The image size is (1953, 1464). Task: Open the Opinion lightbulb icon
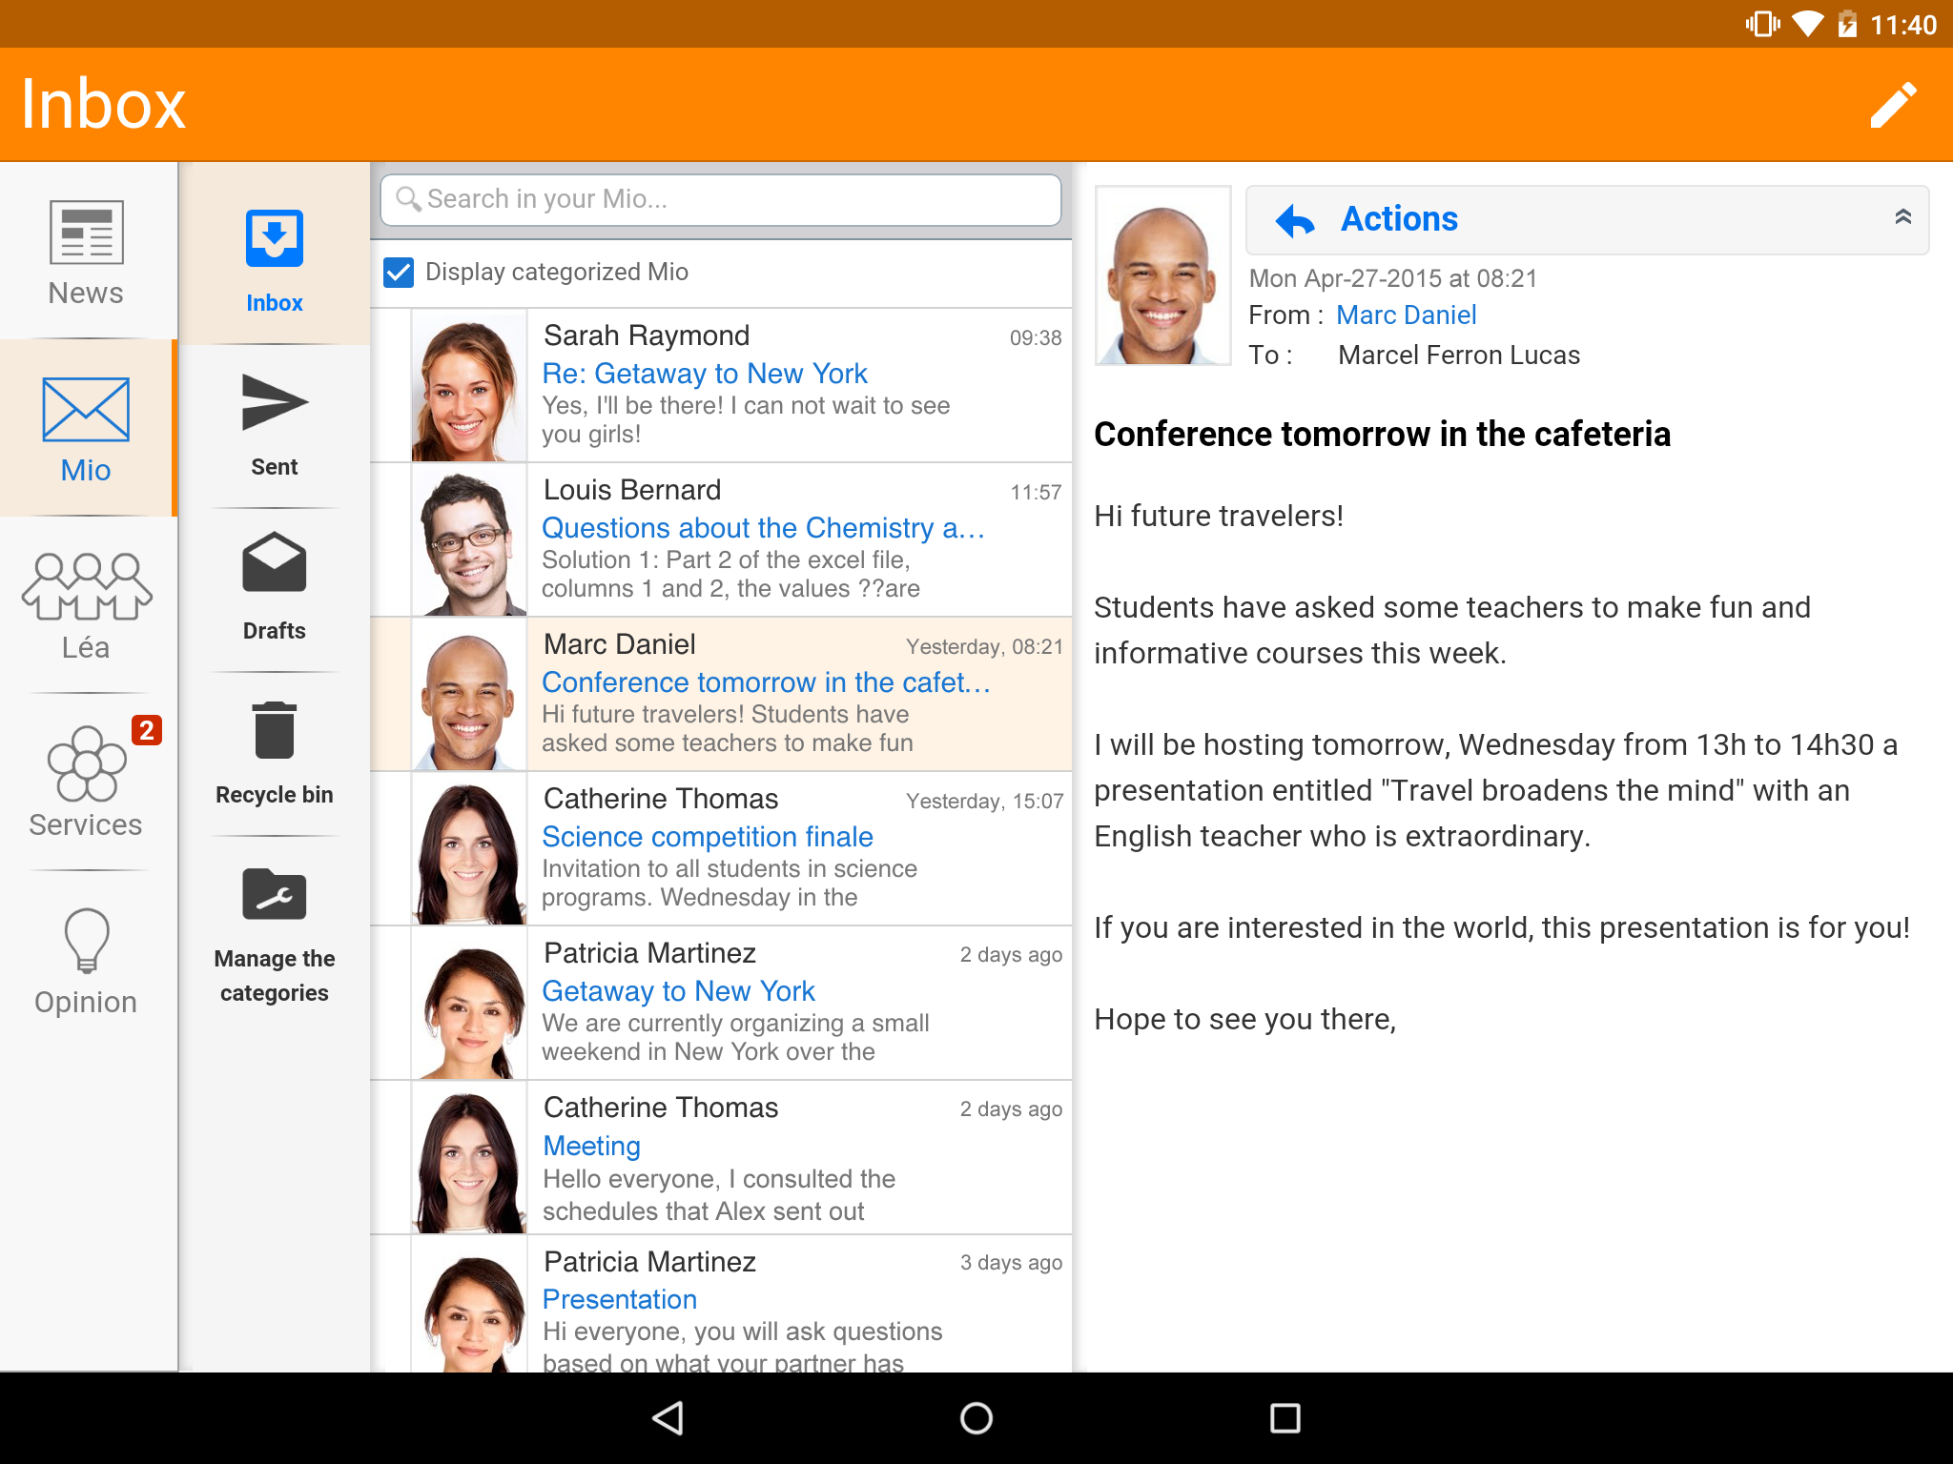click(86, 940)
